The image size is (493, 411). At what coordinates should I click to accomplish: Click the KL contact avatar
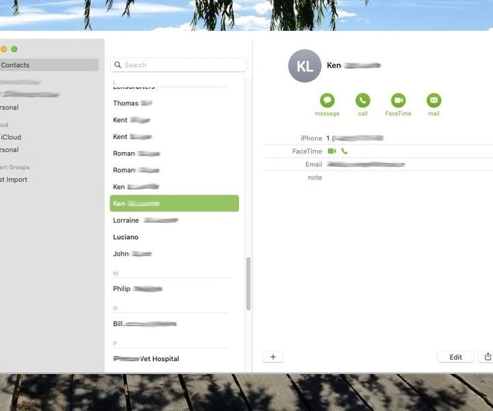[305, 66]
